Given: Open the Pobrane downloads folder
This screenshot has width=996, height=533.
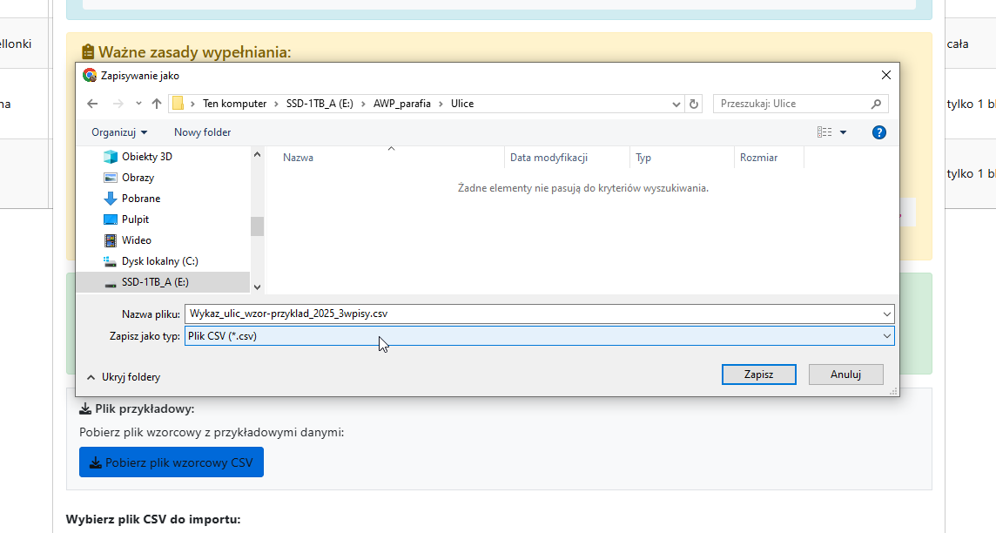Looking at the screenshot, I should click(x=140, y=199).
